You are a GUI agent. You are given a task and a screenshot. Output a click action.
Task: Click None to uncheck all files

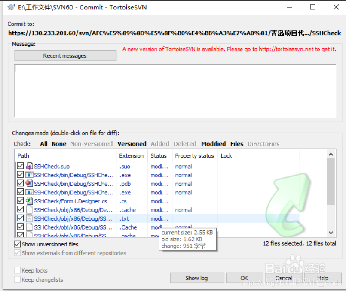click(x=59, y=144)
